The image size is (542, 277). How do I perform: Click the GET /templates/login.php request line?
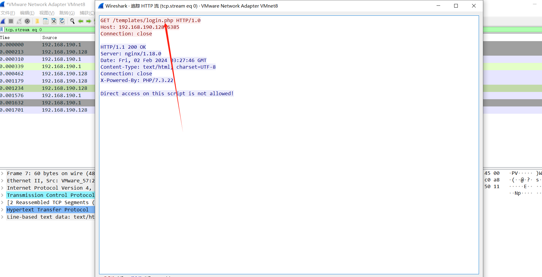point(151,20)
